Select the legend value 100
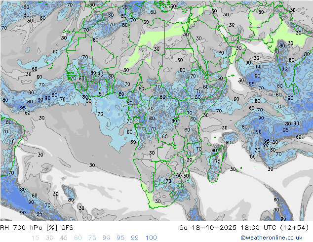This screenshot has width=313, height=242. point(151,238)
